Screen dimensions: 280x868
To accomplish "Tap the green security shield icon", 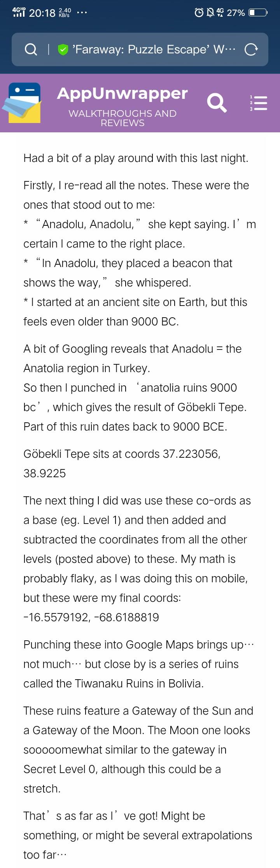I will point(63,49).
